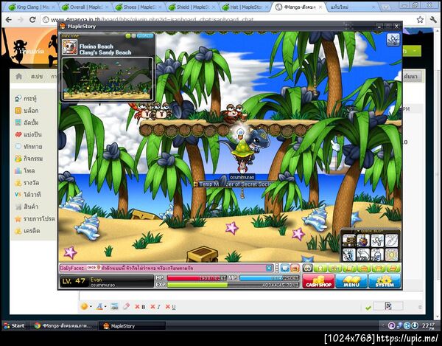
Task: Switch to the 4Manga browser tab
Action: (299, 7)
